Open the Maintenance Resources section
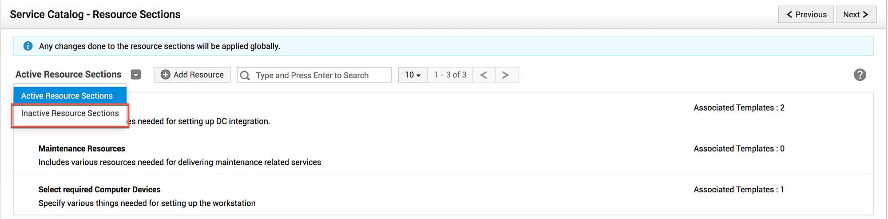The height and width of the screenshot is (219, 888). tap(82, 149)
